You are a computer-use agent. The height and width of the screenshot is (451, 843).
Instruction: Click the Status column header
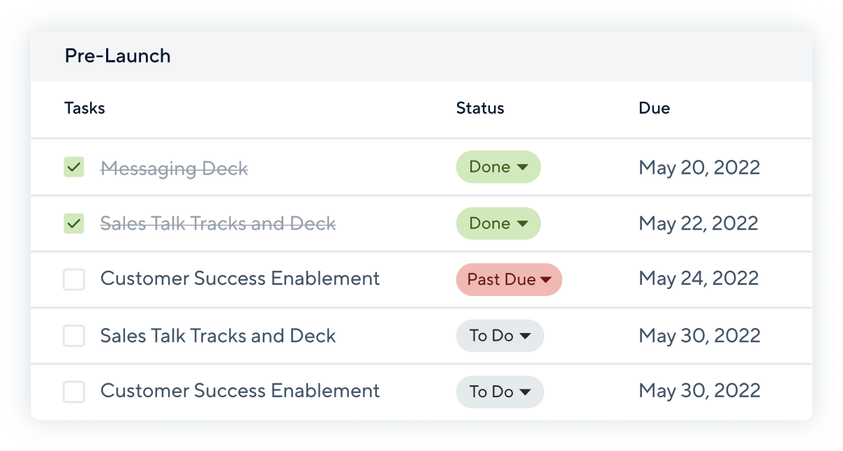point(480,108)
